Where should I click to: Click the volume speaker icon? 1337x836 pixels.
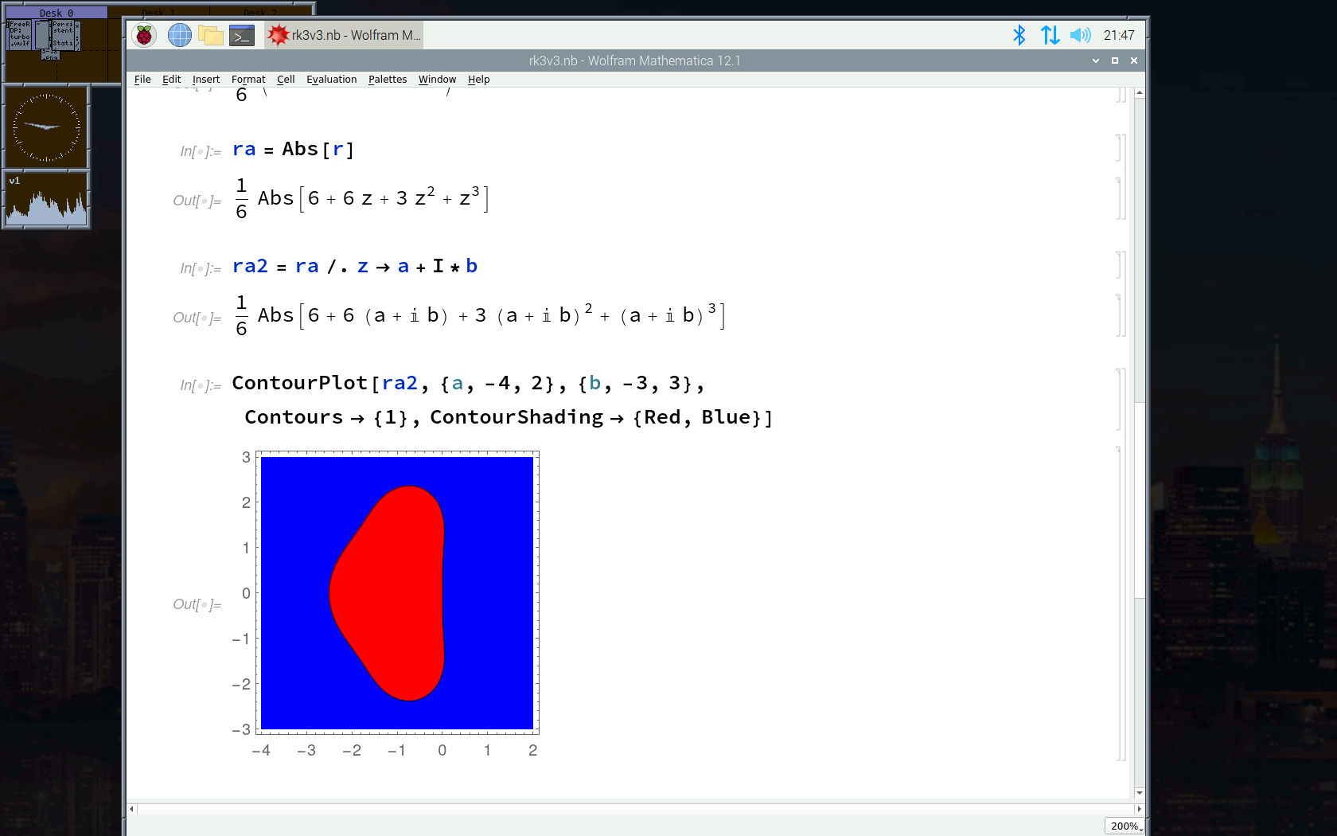pyautogui.click(x=1080, y=35)
